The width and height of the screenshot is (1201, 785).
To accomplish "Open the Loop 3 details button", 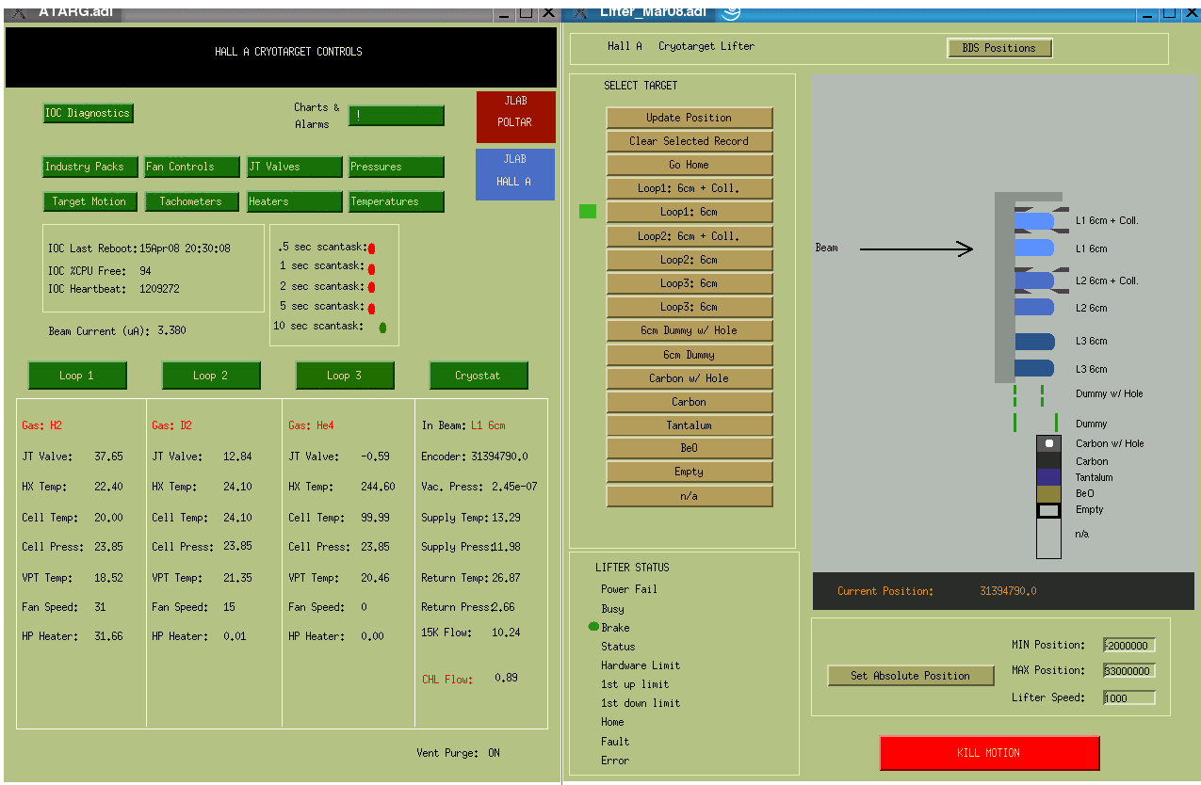I will click(345, 376).
